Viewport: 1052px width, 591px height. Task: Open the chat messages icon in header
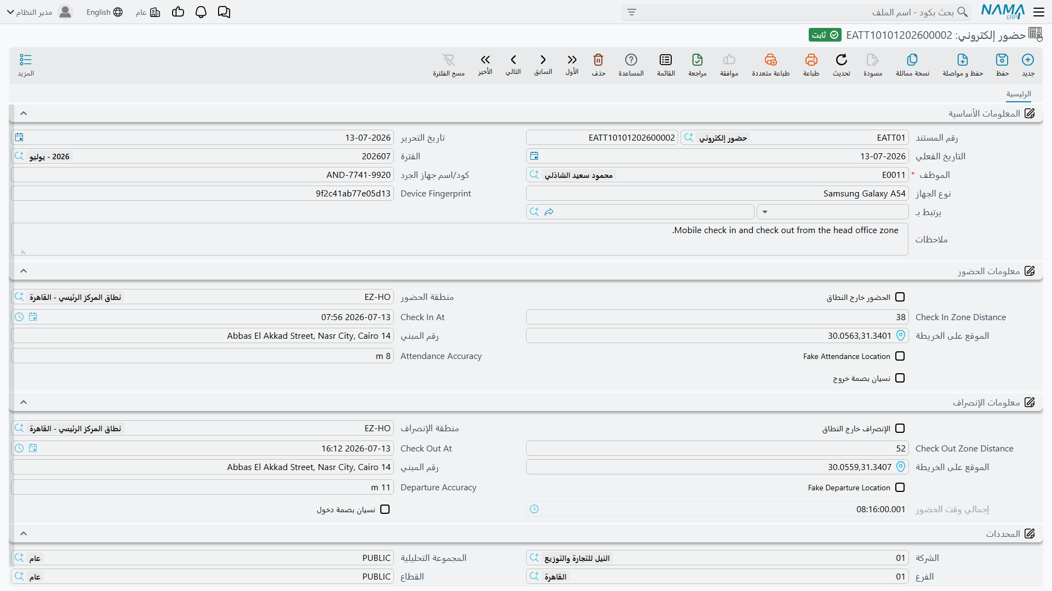point(224,12)
